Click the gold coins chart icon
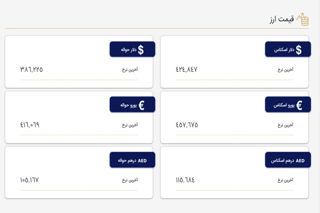 click(x=303, y=19)
